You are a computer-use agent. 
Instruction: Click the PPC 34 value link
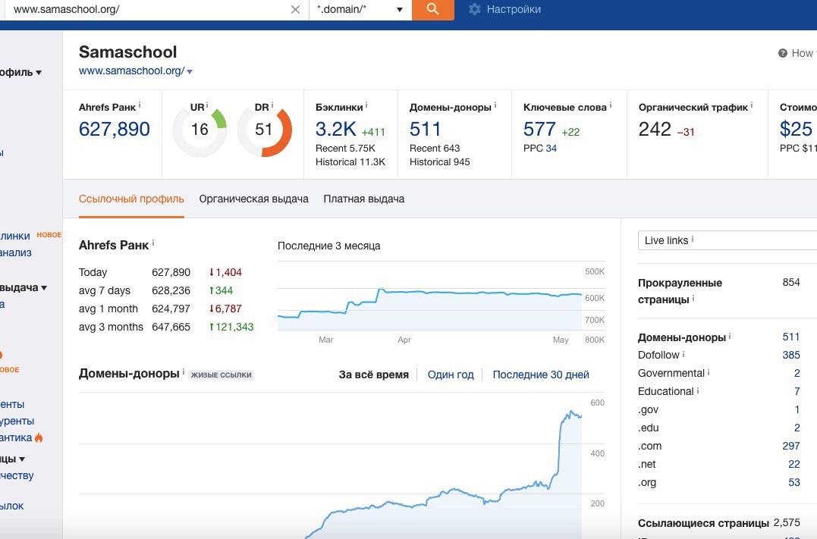(x=551, y=149)
